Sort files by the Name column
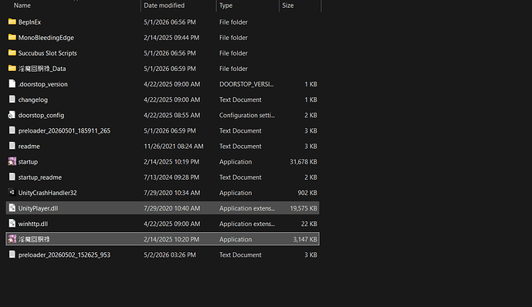The width and height of the screenshot is (532, 307). click(22, 5)
